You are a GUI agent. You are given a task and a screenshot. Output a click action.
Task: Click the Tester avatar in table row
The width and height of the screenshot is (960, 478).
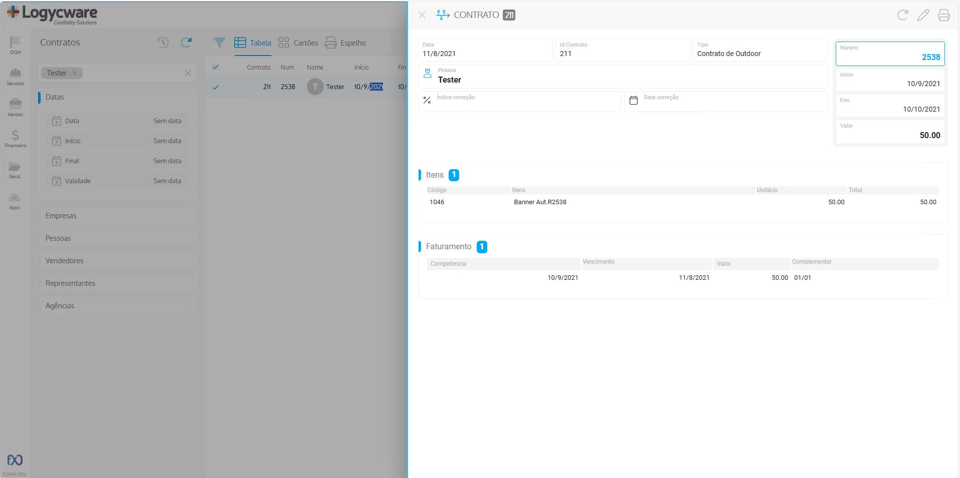click(x=315, y=87)
